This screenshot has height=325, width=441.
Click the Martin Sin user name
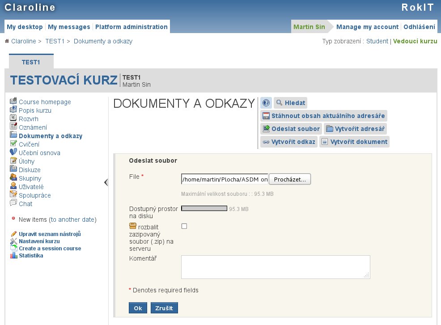(309, 27)
